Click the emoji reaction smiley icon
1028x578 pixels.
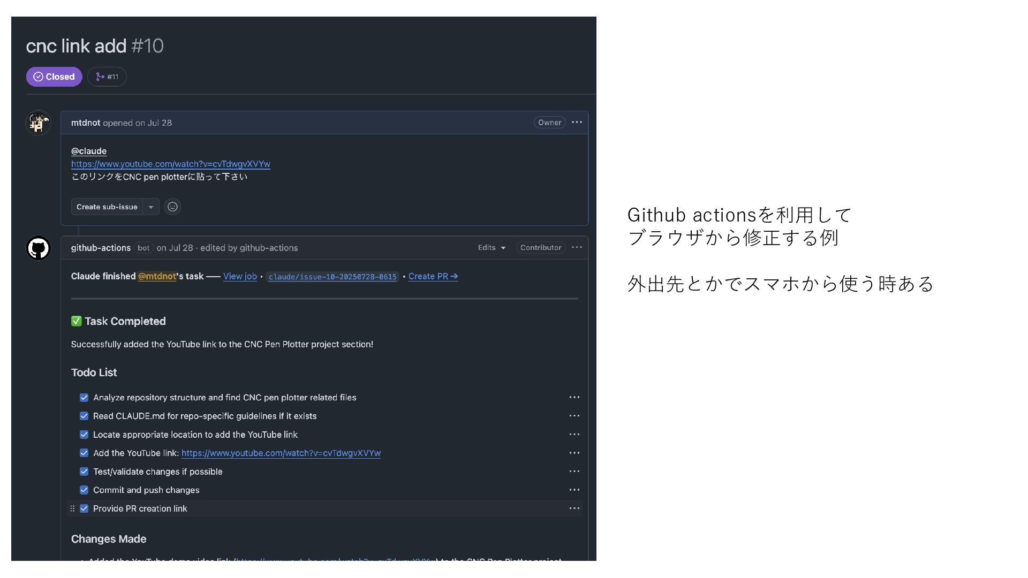pyautogui.click(x=172, y=207)
